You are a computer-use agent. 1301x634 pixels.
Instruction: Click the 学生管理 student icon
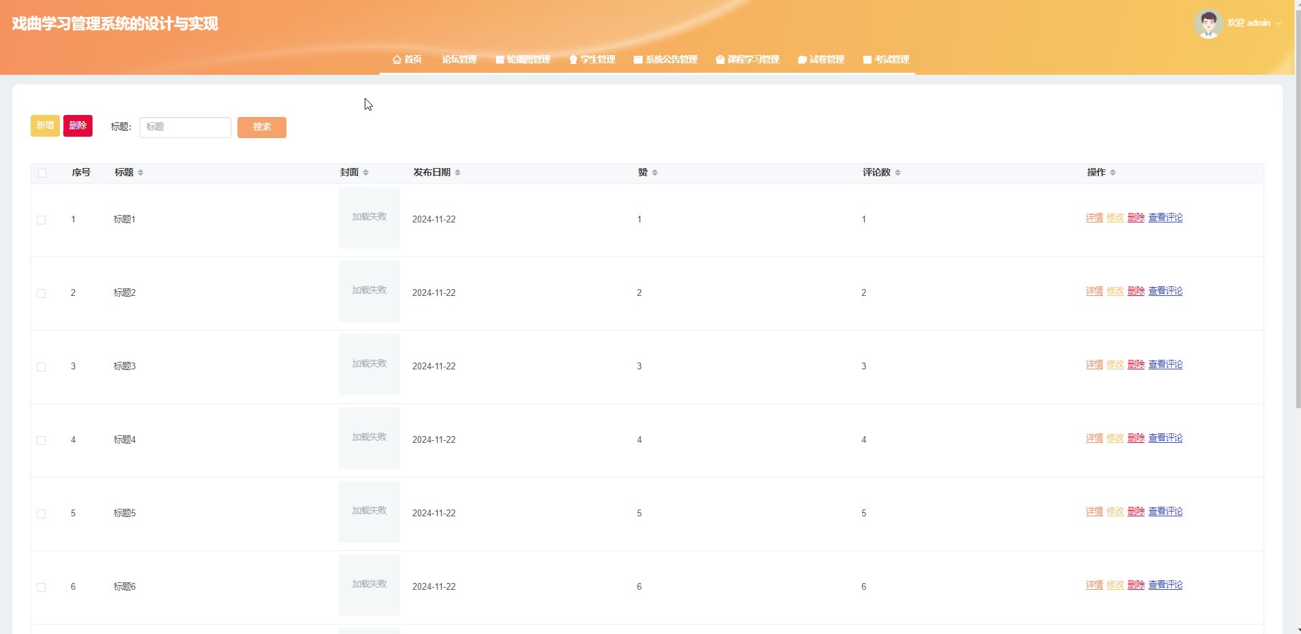(x=574, y=60)
